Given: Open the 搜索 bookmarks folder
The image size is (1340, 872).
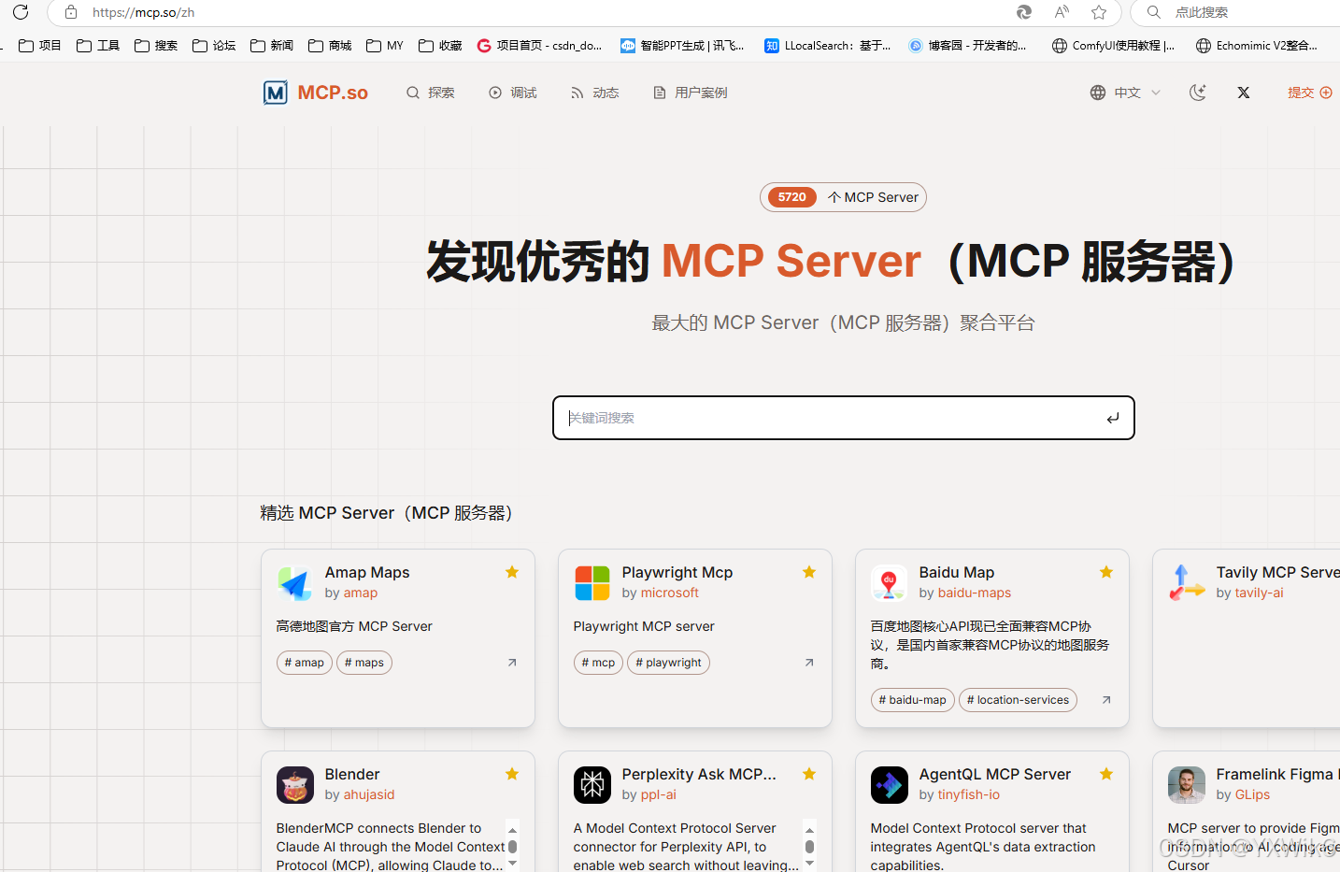Looking at the screenshot, I should [x=156, y=46].
